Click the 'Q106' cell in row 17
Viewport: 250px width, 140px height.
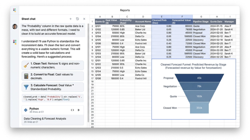pos(100,78)
